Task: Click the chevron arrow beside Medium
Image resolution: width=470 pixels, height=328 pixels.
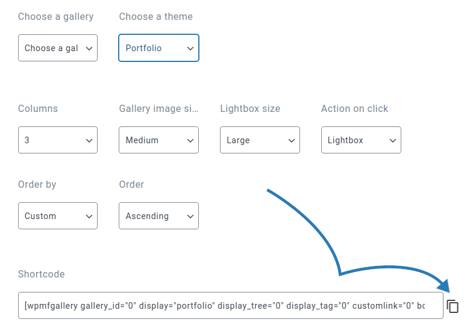Action: tap(190, 140)
